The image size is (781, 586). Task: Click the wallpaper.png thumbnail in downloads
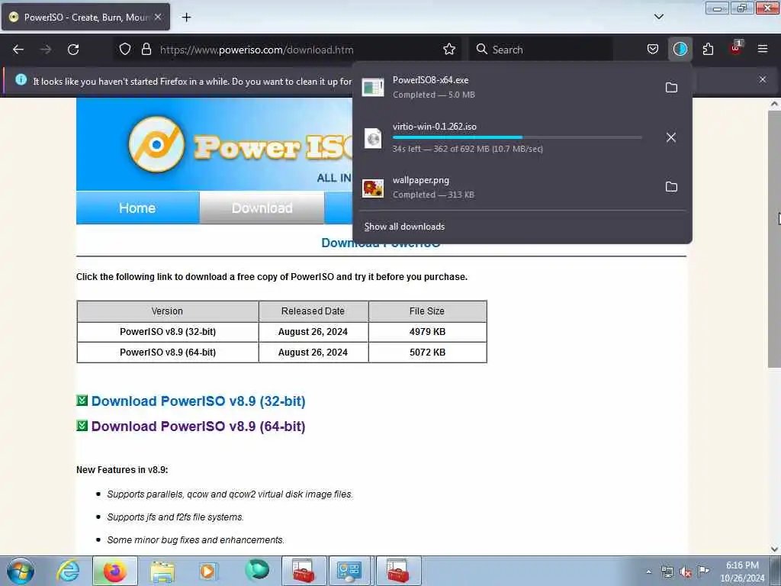coord(372,188)
